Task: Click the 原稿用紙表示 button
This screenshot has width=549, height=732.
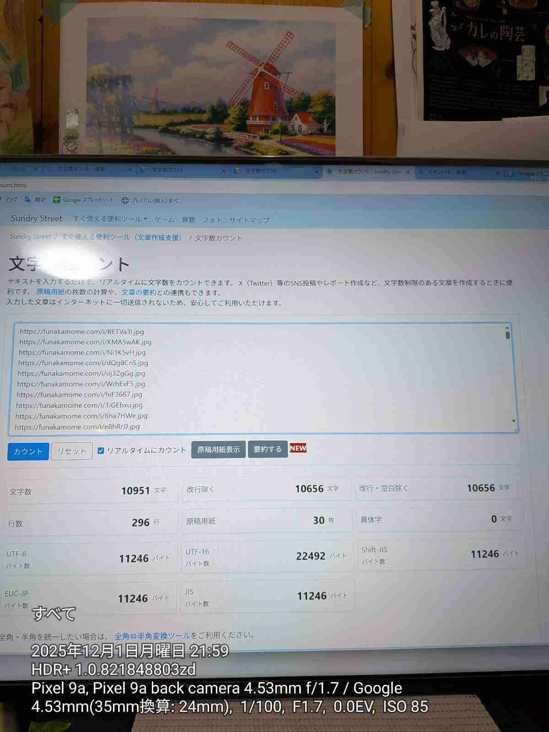Action: [218, 450]
